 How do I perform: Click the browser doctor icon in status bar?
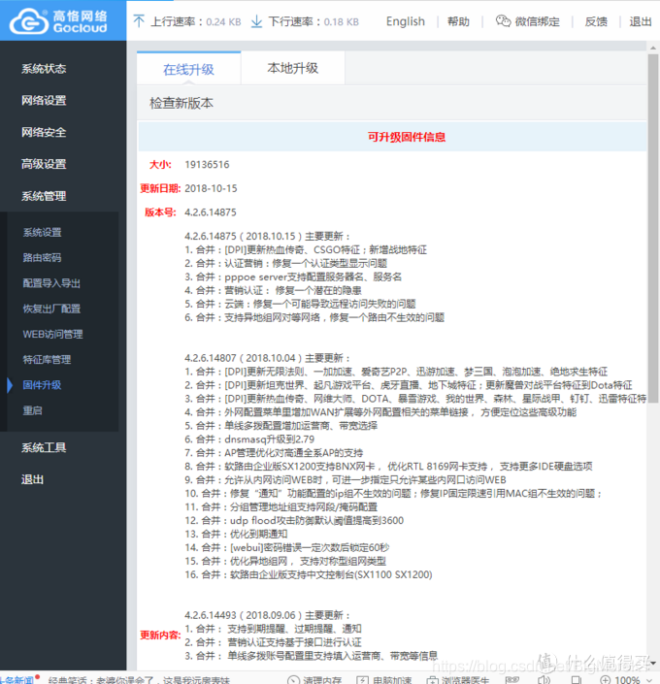point(432,680)
